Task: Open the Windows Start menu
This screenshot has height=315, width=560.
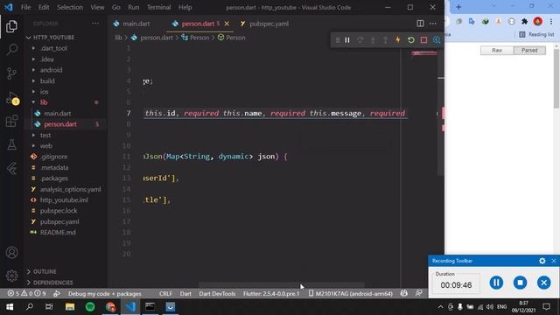Action: [x=10, y=306]
